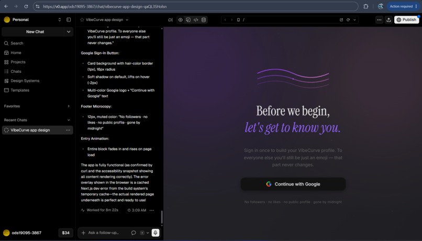Open Templates in the sidebar
Screen dimensions: 422x241
(x=37, y=90)
